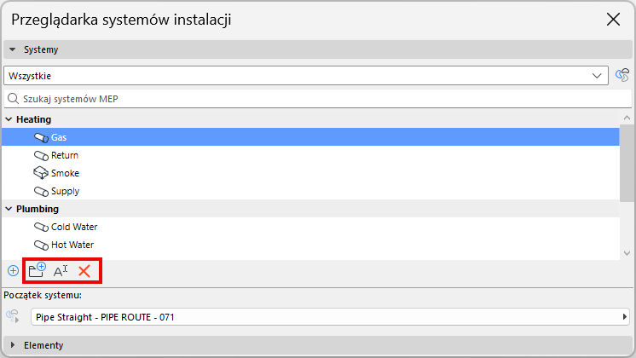Select the Cold Water system
The image size is (636, 358).
(x=74, y=227)
